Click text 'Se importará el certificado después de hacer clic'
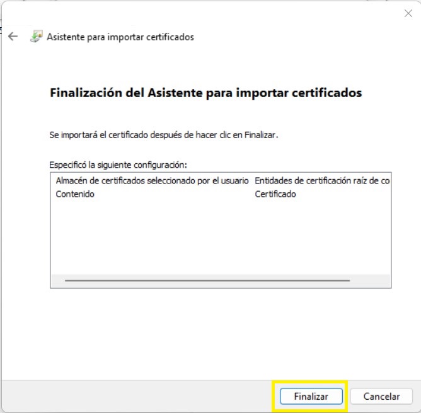 pos(140,135)
